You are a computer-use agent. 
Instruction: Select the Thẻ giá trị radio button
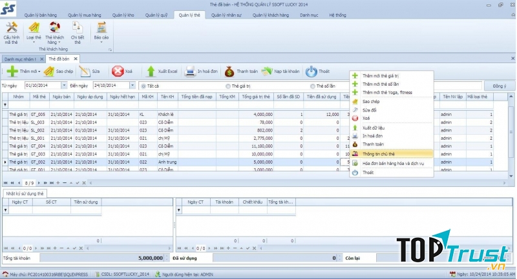[x=228, y=86]
